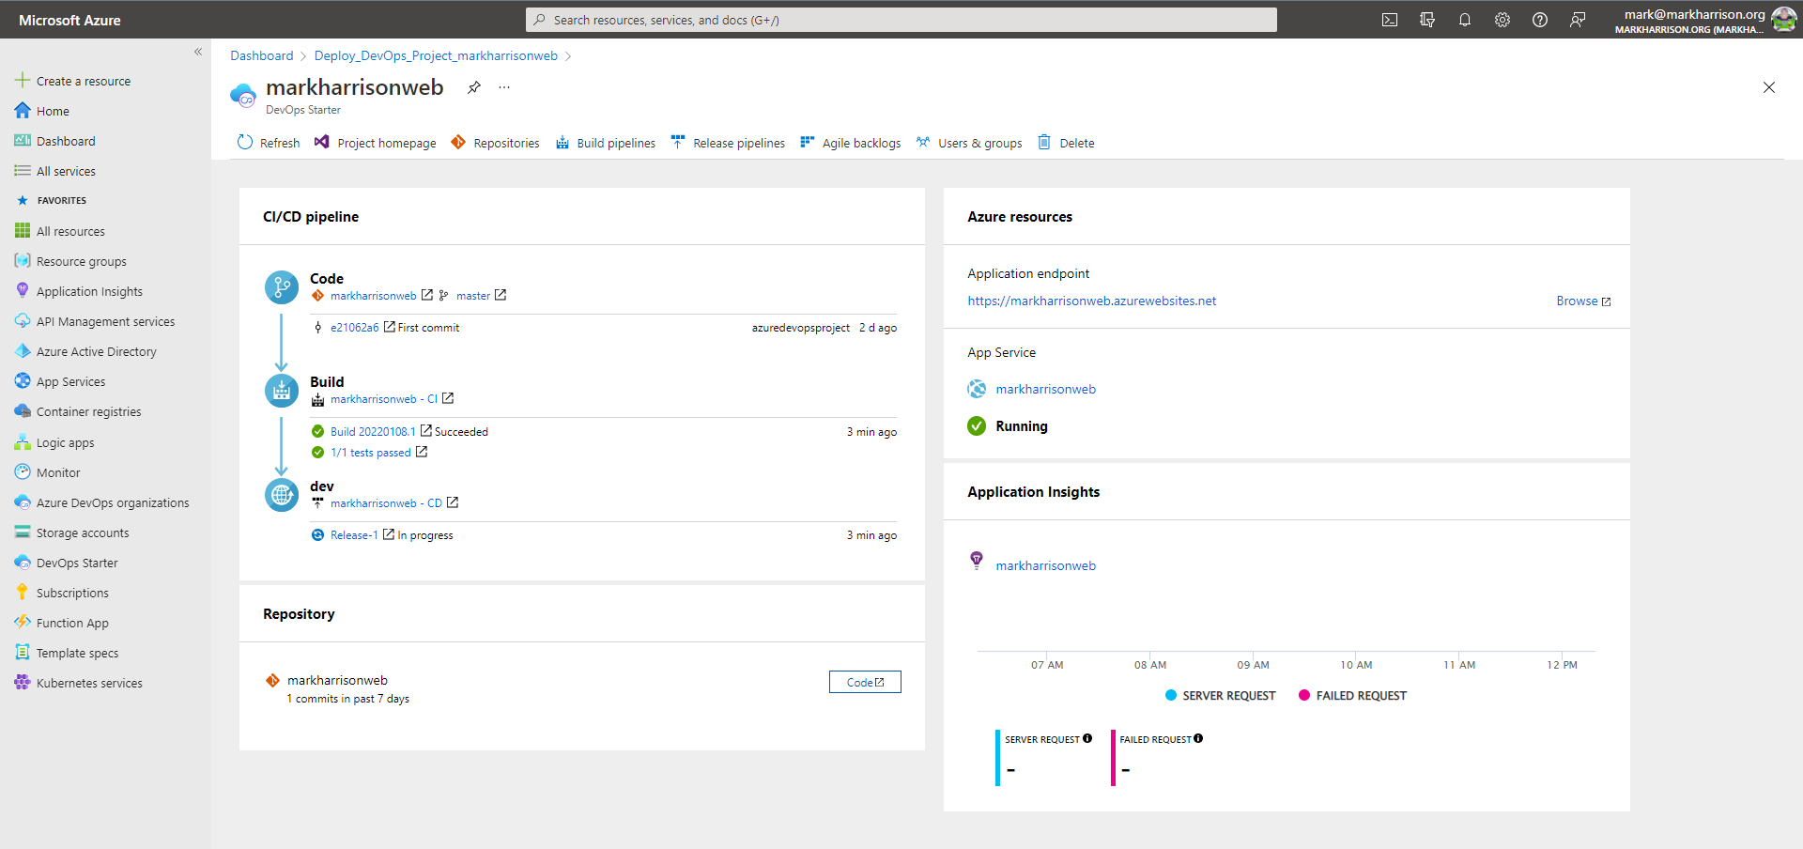Open the Repositories toolbar item
Screen dimensions: 1803x849
pyautogui.click(x=495, y=143)
